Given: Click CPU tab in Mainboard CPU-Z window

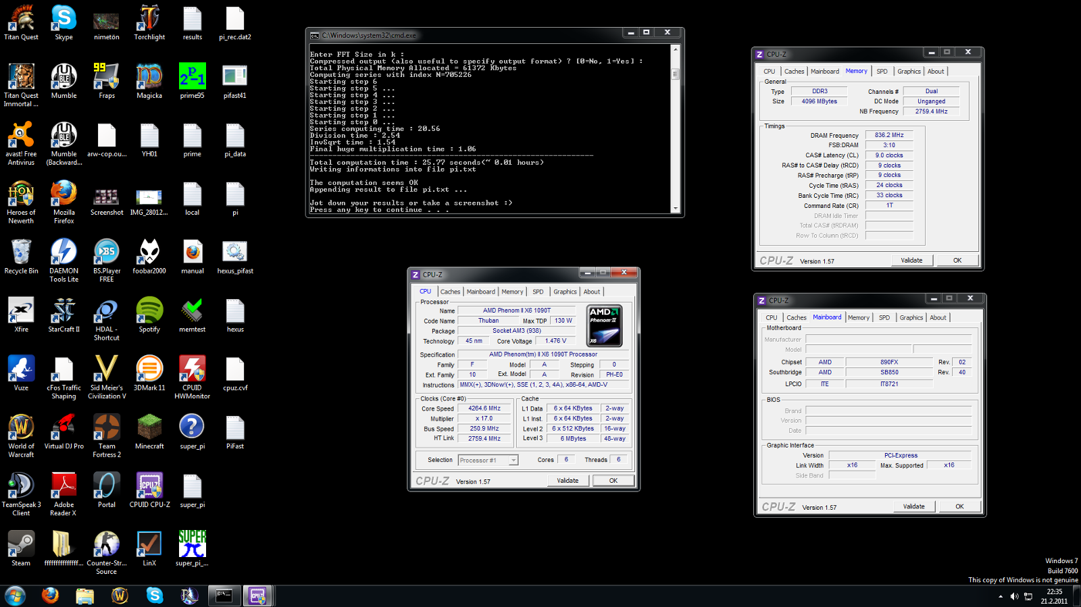Looking at the screenshot, I should pos(772,318).
